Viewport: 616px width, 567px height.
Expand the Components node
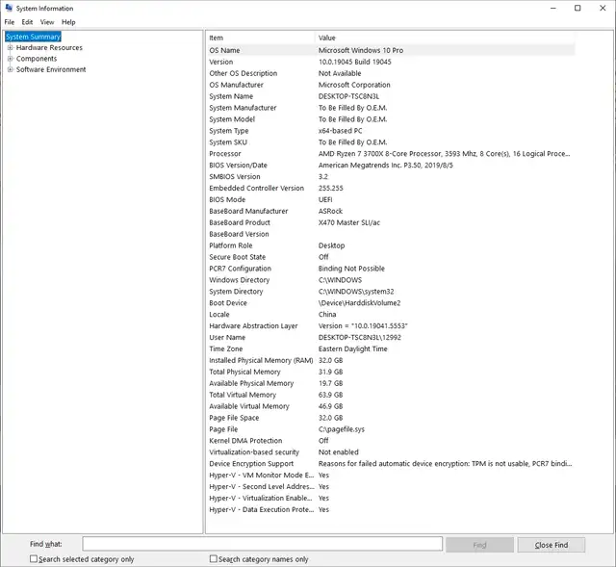(x=11, y=59)
